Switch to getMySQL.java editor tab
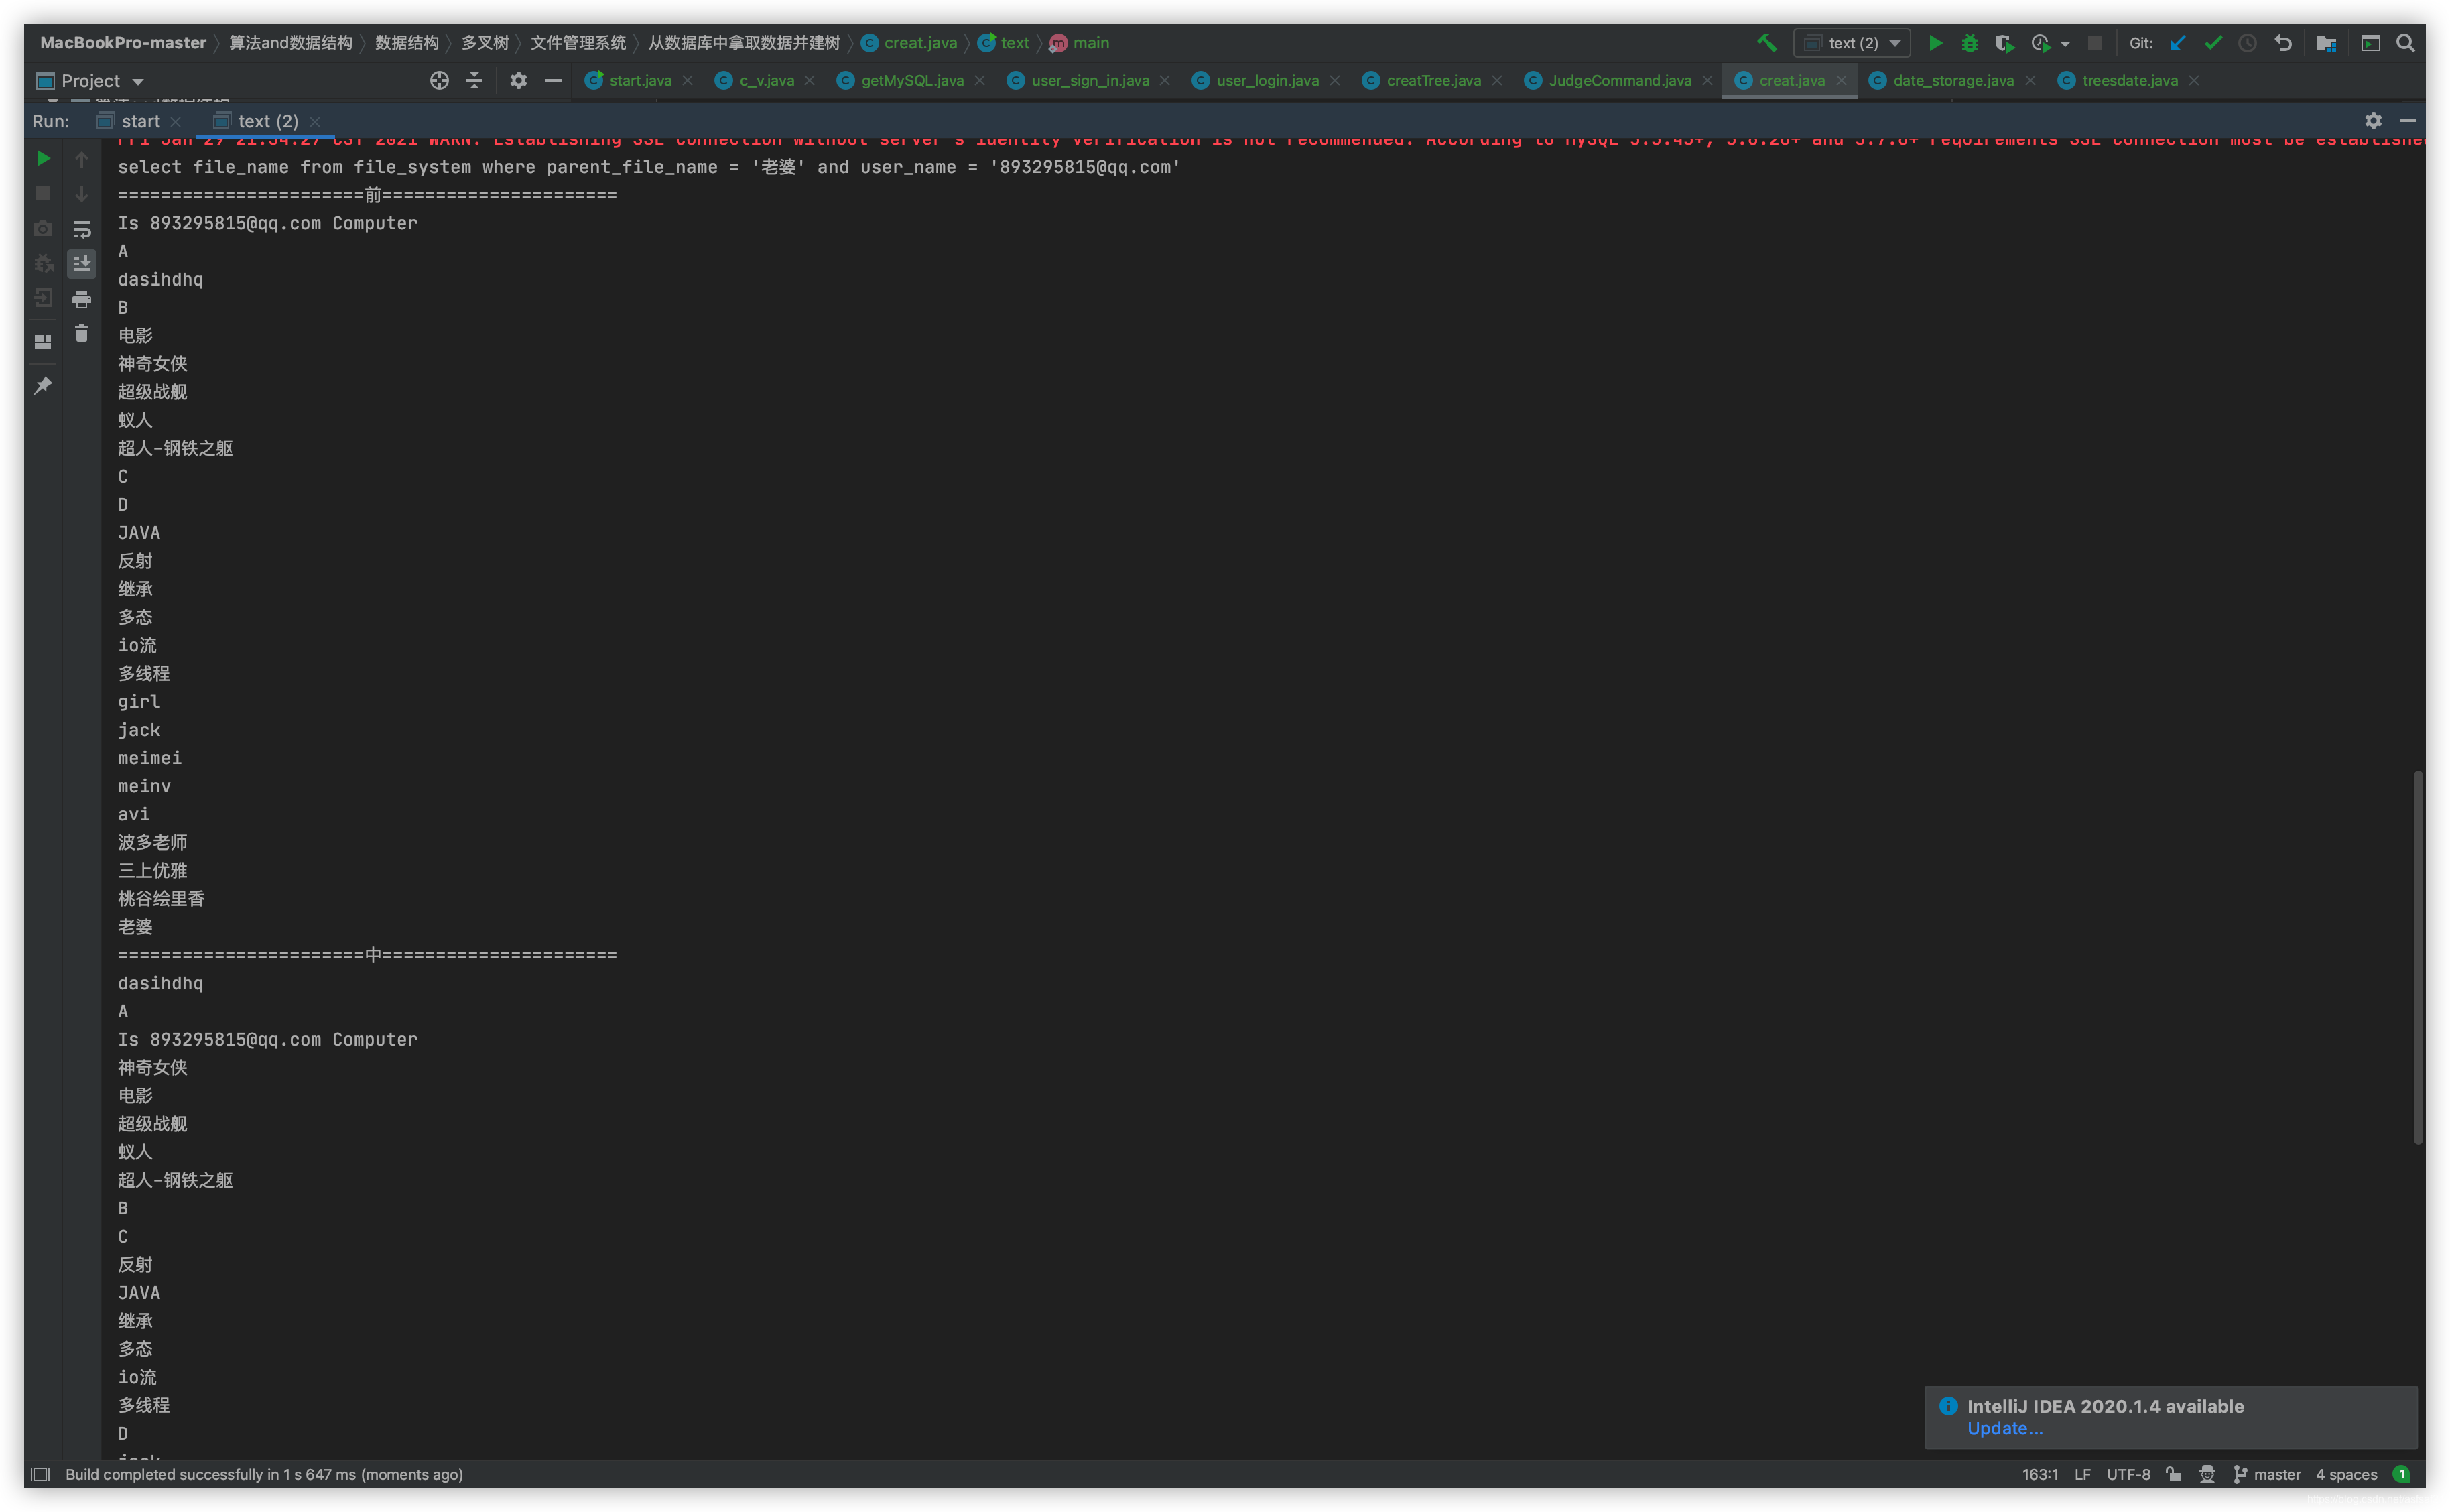 click(x=911, y=81)
